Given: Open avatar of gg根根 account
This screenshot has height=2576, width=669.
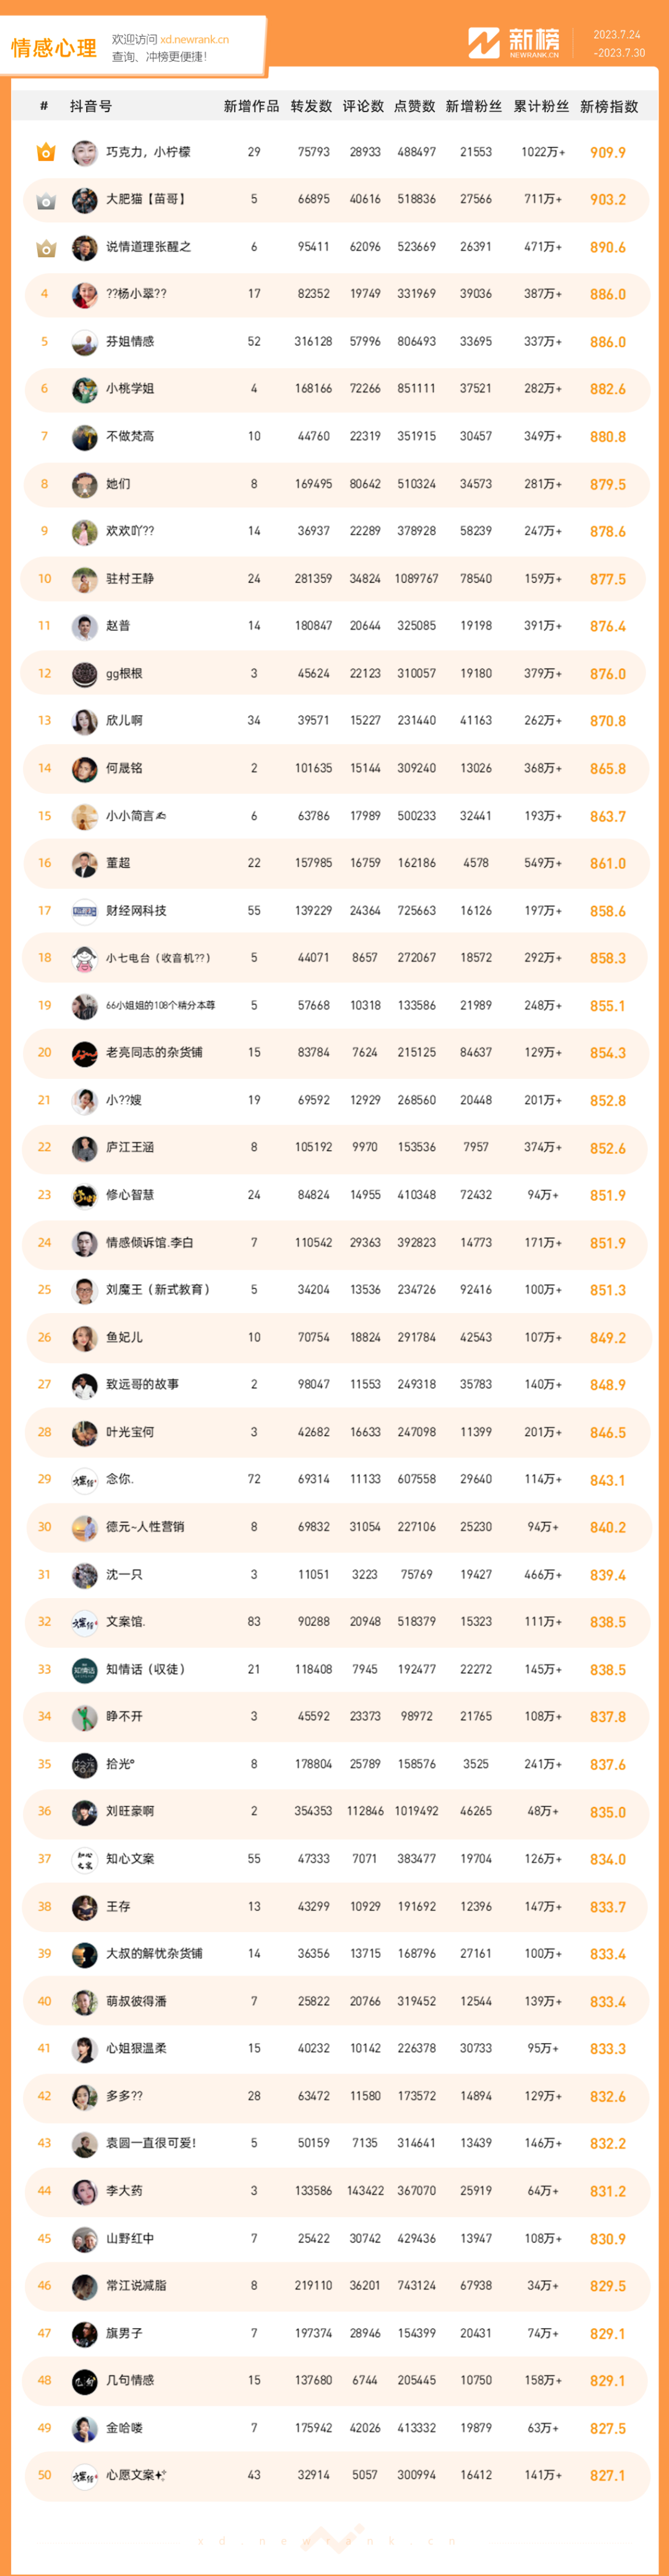Looking at the screenshot, I should [x=84, y=674].
